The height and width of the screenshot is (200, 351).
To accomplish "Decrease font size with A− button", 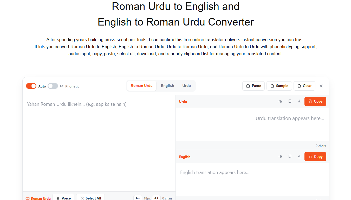I will tap(138, 198).
